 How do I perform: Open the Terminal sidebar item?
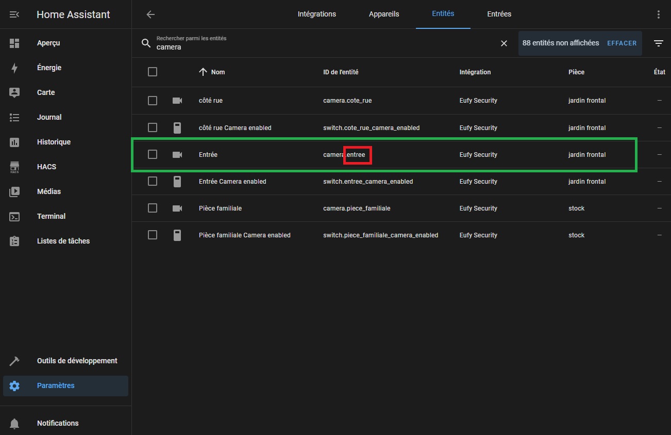coord(14,216)
